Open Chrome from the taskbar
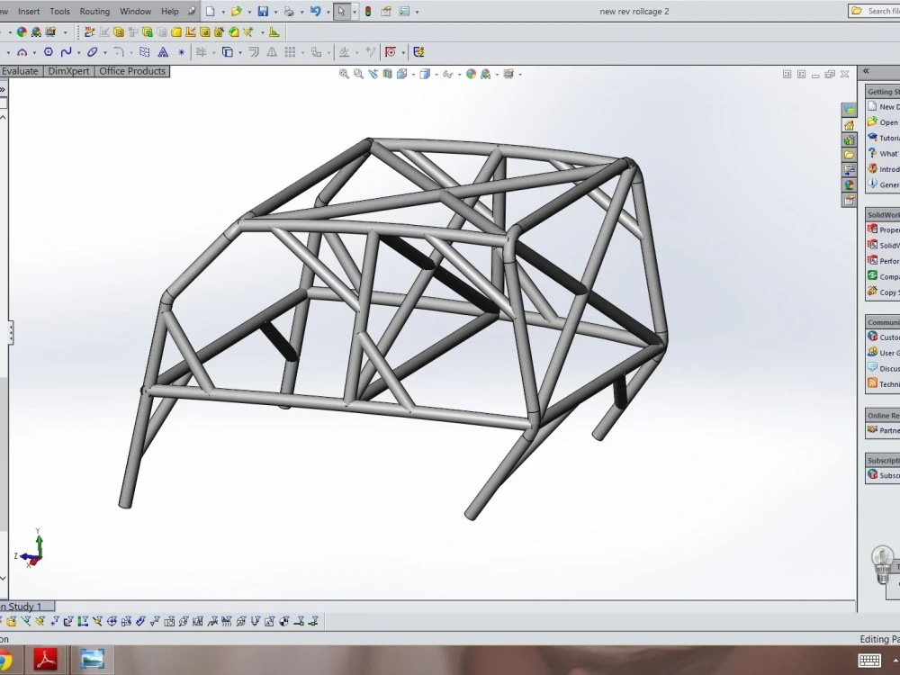The width and height of the screenshot is (900, 675). [x=4, y=660]
